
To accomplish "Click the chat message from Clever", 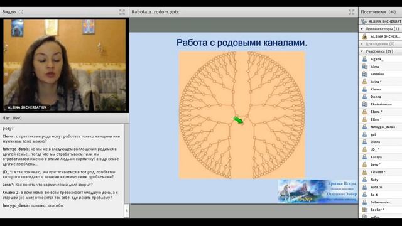I will (x=62, y=139).
